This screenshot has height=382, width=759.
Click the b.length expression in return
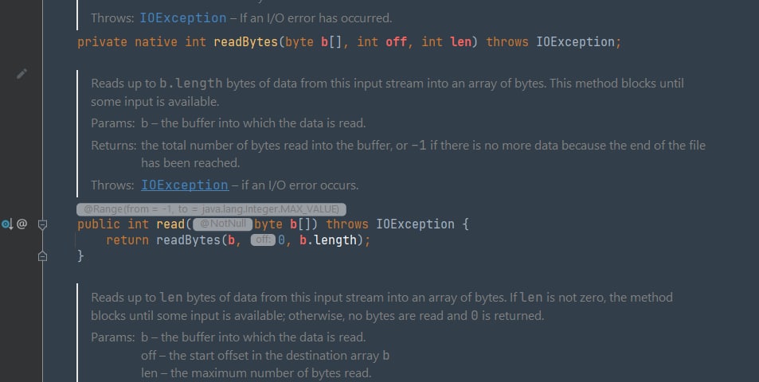coord(327,240)
